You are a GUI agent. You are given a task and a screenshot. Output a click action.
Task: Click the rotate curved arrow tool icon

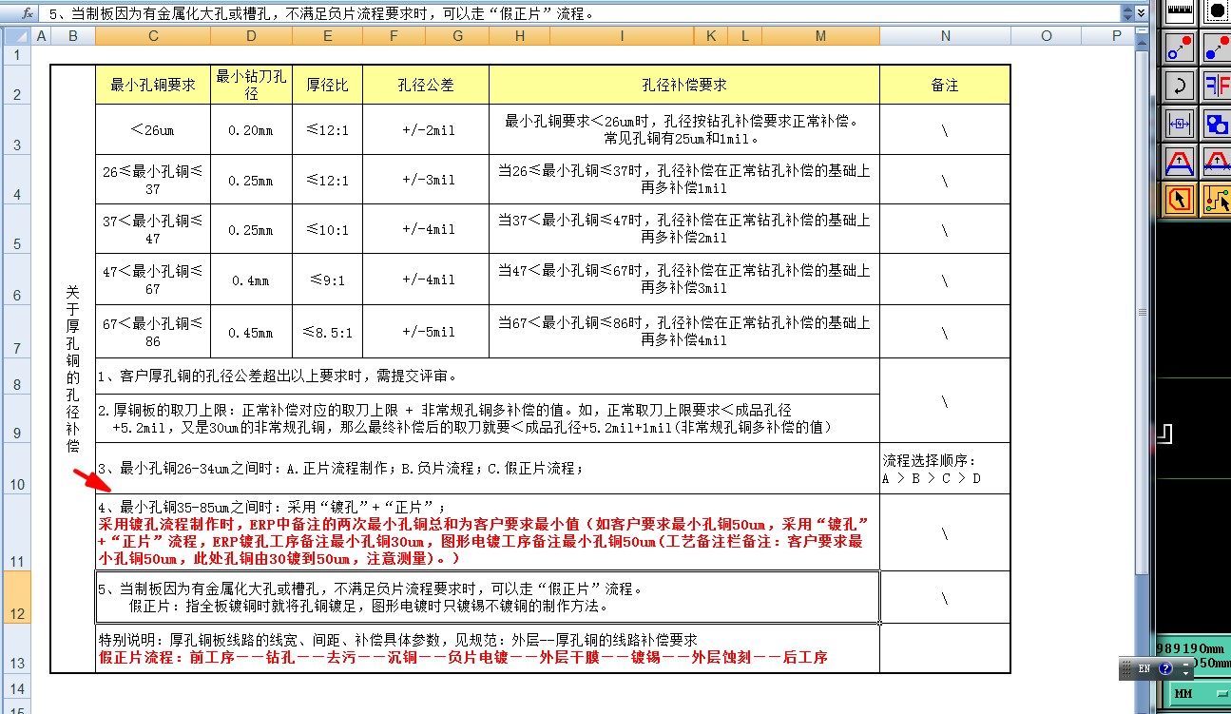click(x=1180, y=86)
